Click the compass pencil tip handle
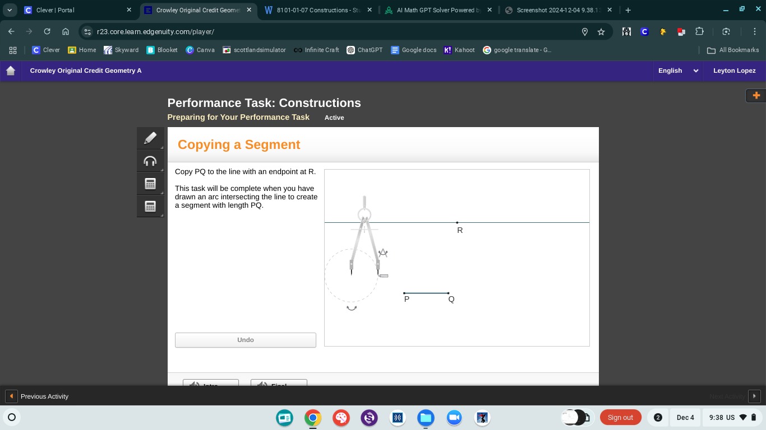 point(383,275)
